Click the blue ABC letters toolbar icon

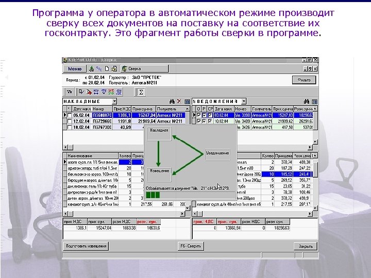(x=99, y=68)
